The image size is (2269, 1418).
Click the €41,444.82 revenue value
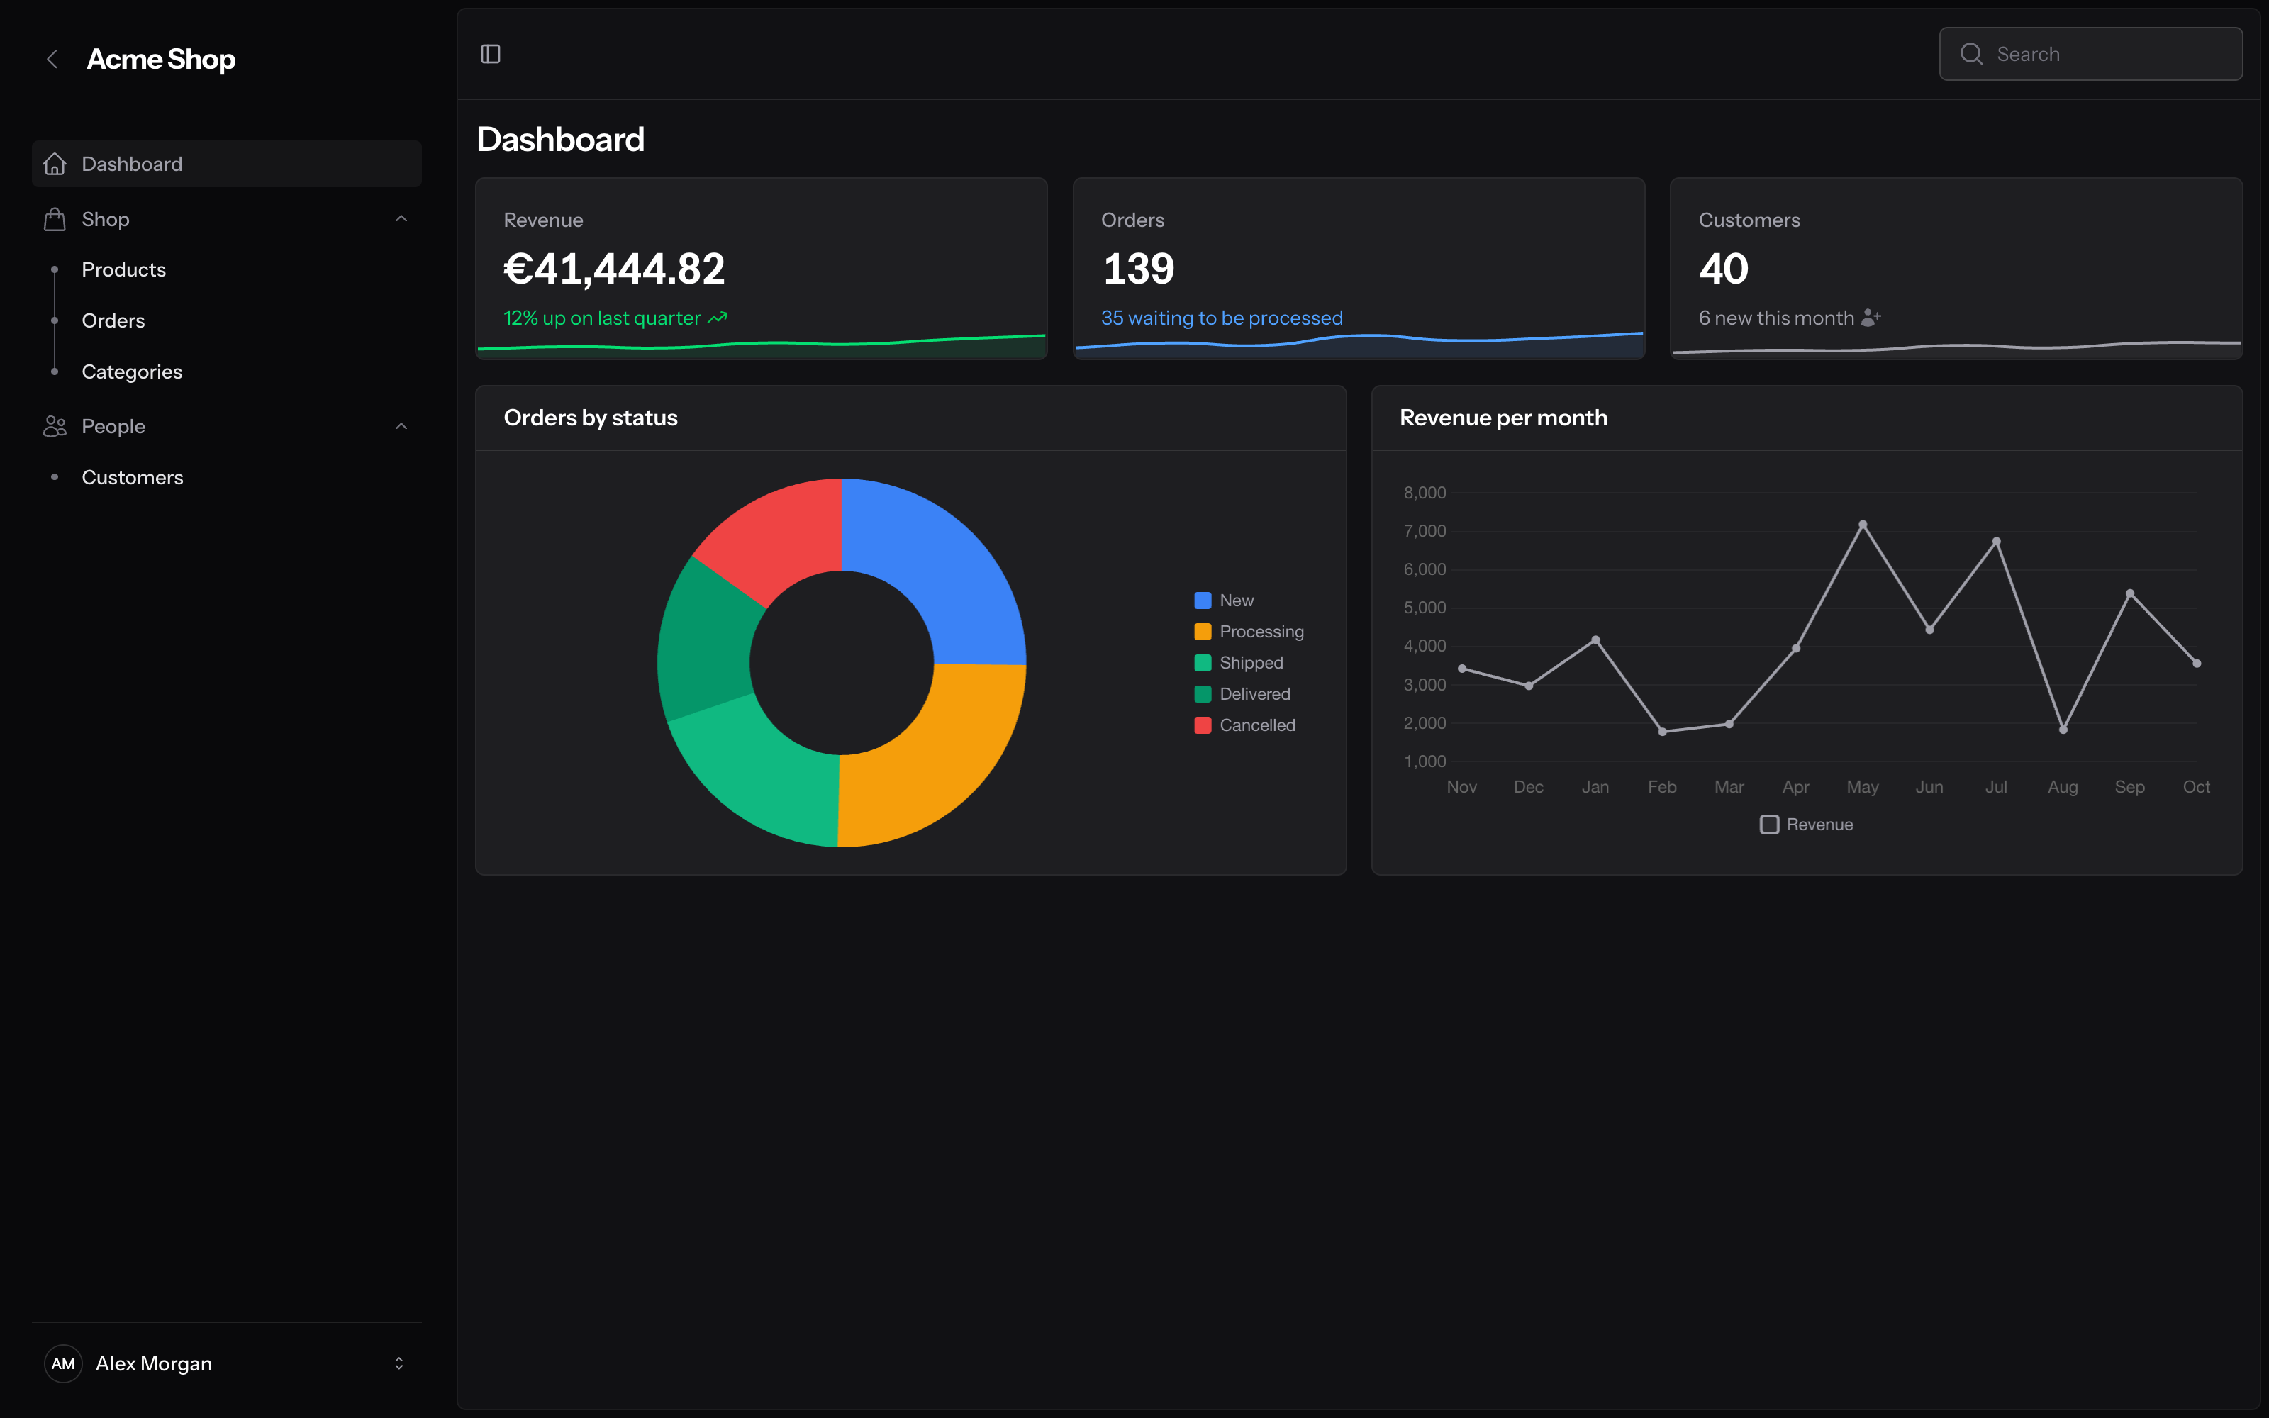coord(614,269)
